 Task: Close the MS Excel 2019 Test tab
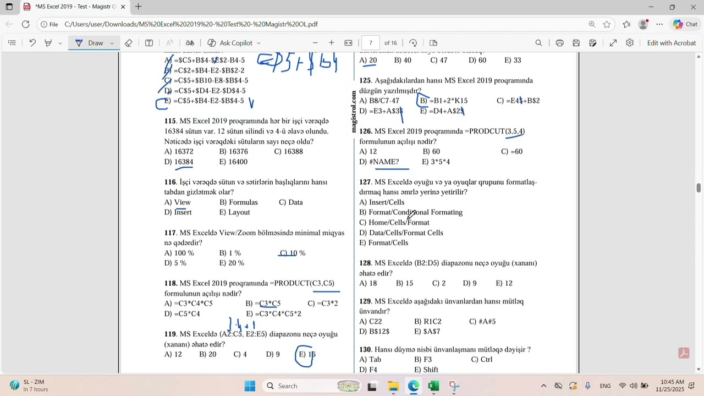coord(123,7)
